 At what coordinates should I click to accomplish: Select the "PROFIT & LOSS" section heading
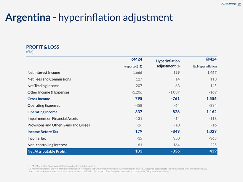pyautogui.click(x=42, y=47)
